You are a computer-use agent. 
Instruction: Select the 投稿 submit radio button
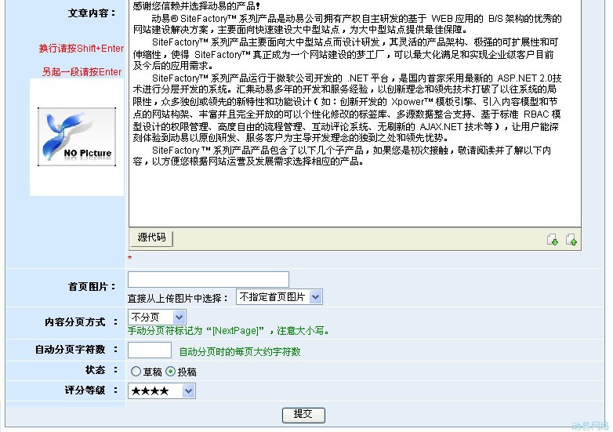[x=170, y=372]
